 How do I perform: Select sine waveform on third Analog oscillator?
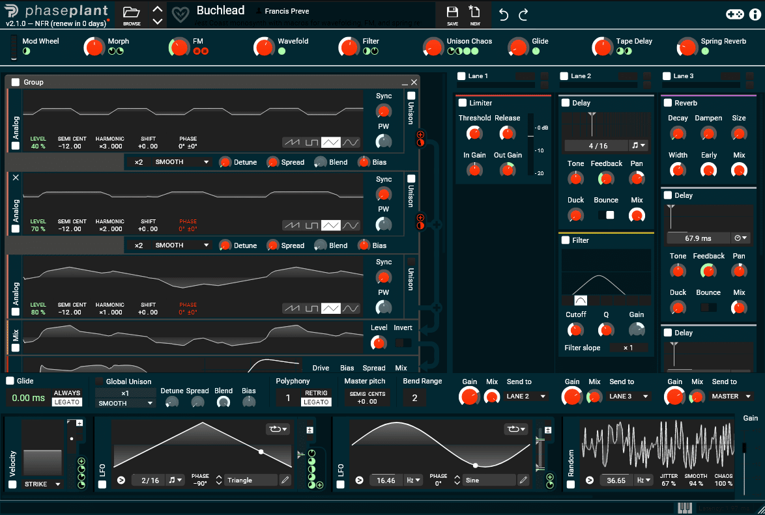click(351, 308)
